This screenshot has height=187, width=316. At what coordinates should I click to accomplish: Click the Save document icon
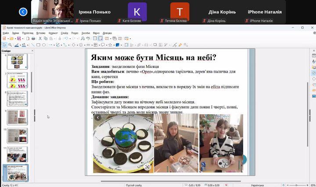click(x=19, y=39)
